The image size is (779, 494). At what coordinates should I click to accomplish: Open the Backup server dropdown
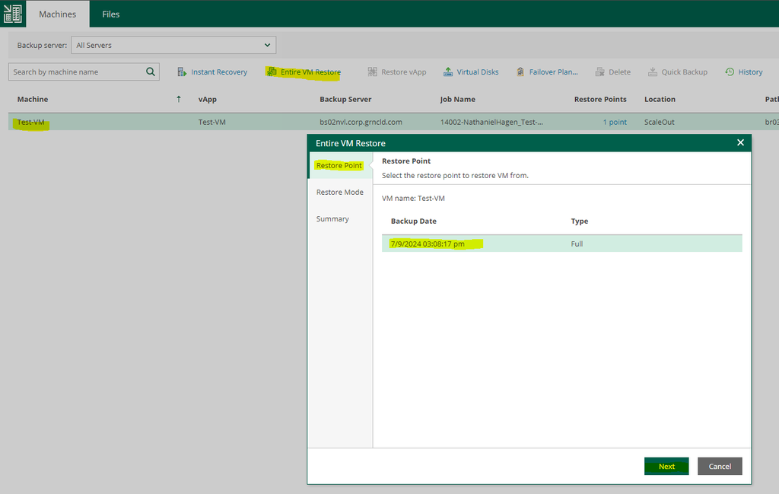pyautogui.click(x=173, y=46)
